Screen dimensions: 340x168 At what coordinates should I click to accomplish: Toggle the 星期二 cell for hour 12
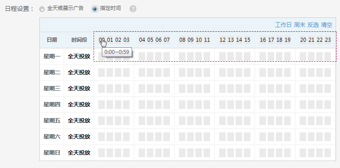tap(223, 72)
